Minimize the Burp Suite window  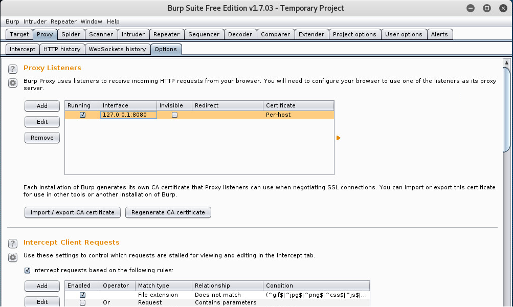tap(471, 8)
